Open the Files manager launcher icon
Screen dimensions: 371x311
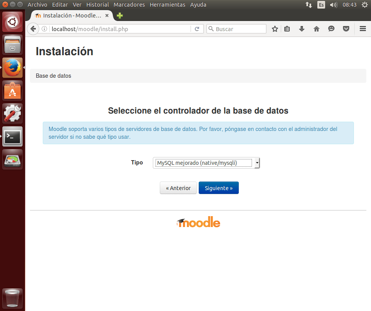(x=12, y=45)
